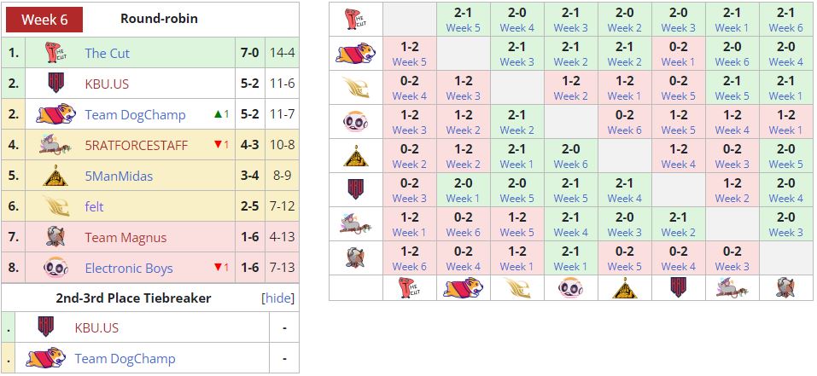Click the Round-robin header label
This screenshot has height=376, width=817.
[x=159, y=18]
